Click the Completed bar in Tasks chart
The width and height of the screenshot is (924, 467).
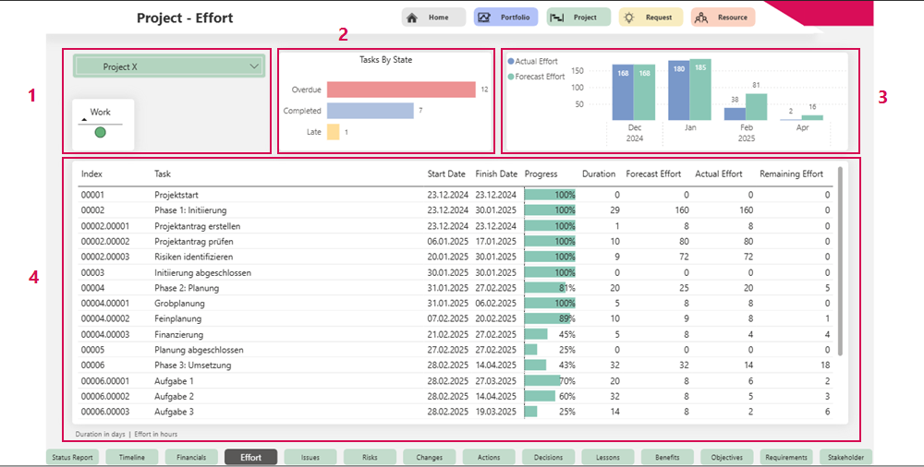pos(370,111)
